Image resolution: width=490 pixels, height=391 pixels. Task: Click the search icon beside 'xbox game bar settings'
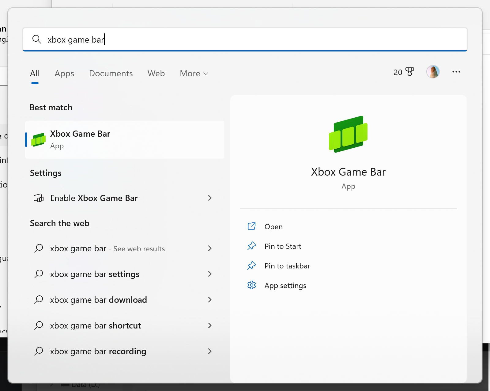coord(39,274)
